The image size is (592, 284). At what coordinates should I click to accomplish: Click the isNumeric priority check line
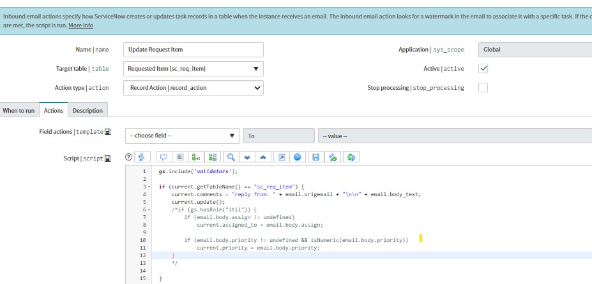[x=296, y=240]
